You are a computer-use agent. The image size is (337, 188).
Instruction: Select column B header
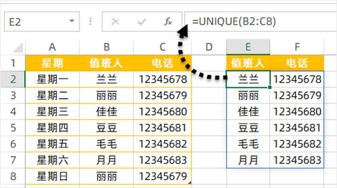pyautogui.click(x=106, y=47)
